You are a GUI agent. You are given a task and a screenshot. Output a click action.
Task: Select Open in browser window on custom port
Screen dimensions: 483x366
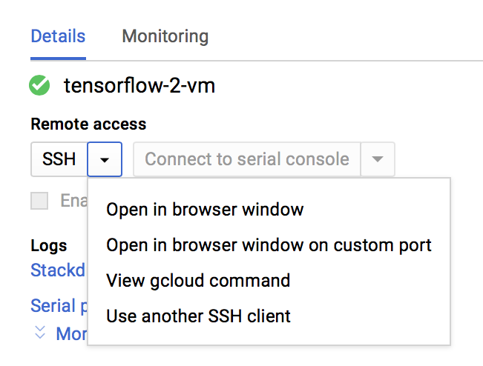[269, 245]
